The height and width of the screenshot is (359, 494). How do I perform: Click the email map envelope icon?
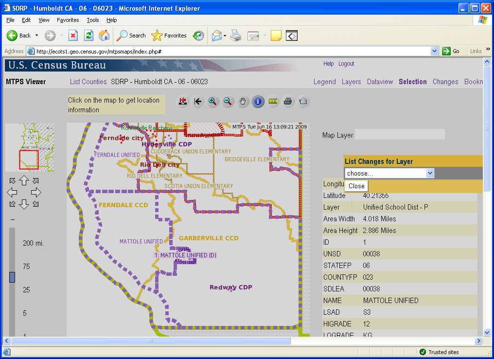click(303, 101)
